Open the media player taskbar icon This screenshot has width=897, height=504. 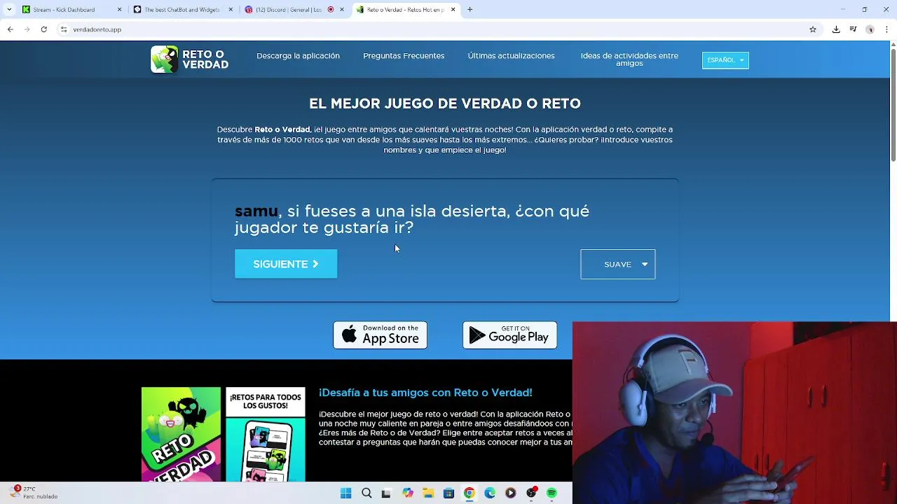510,493
